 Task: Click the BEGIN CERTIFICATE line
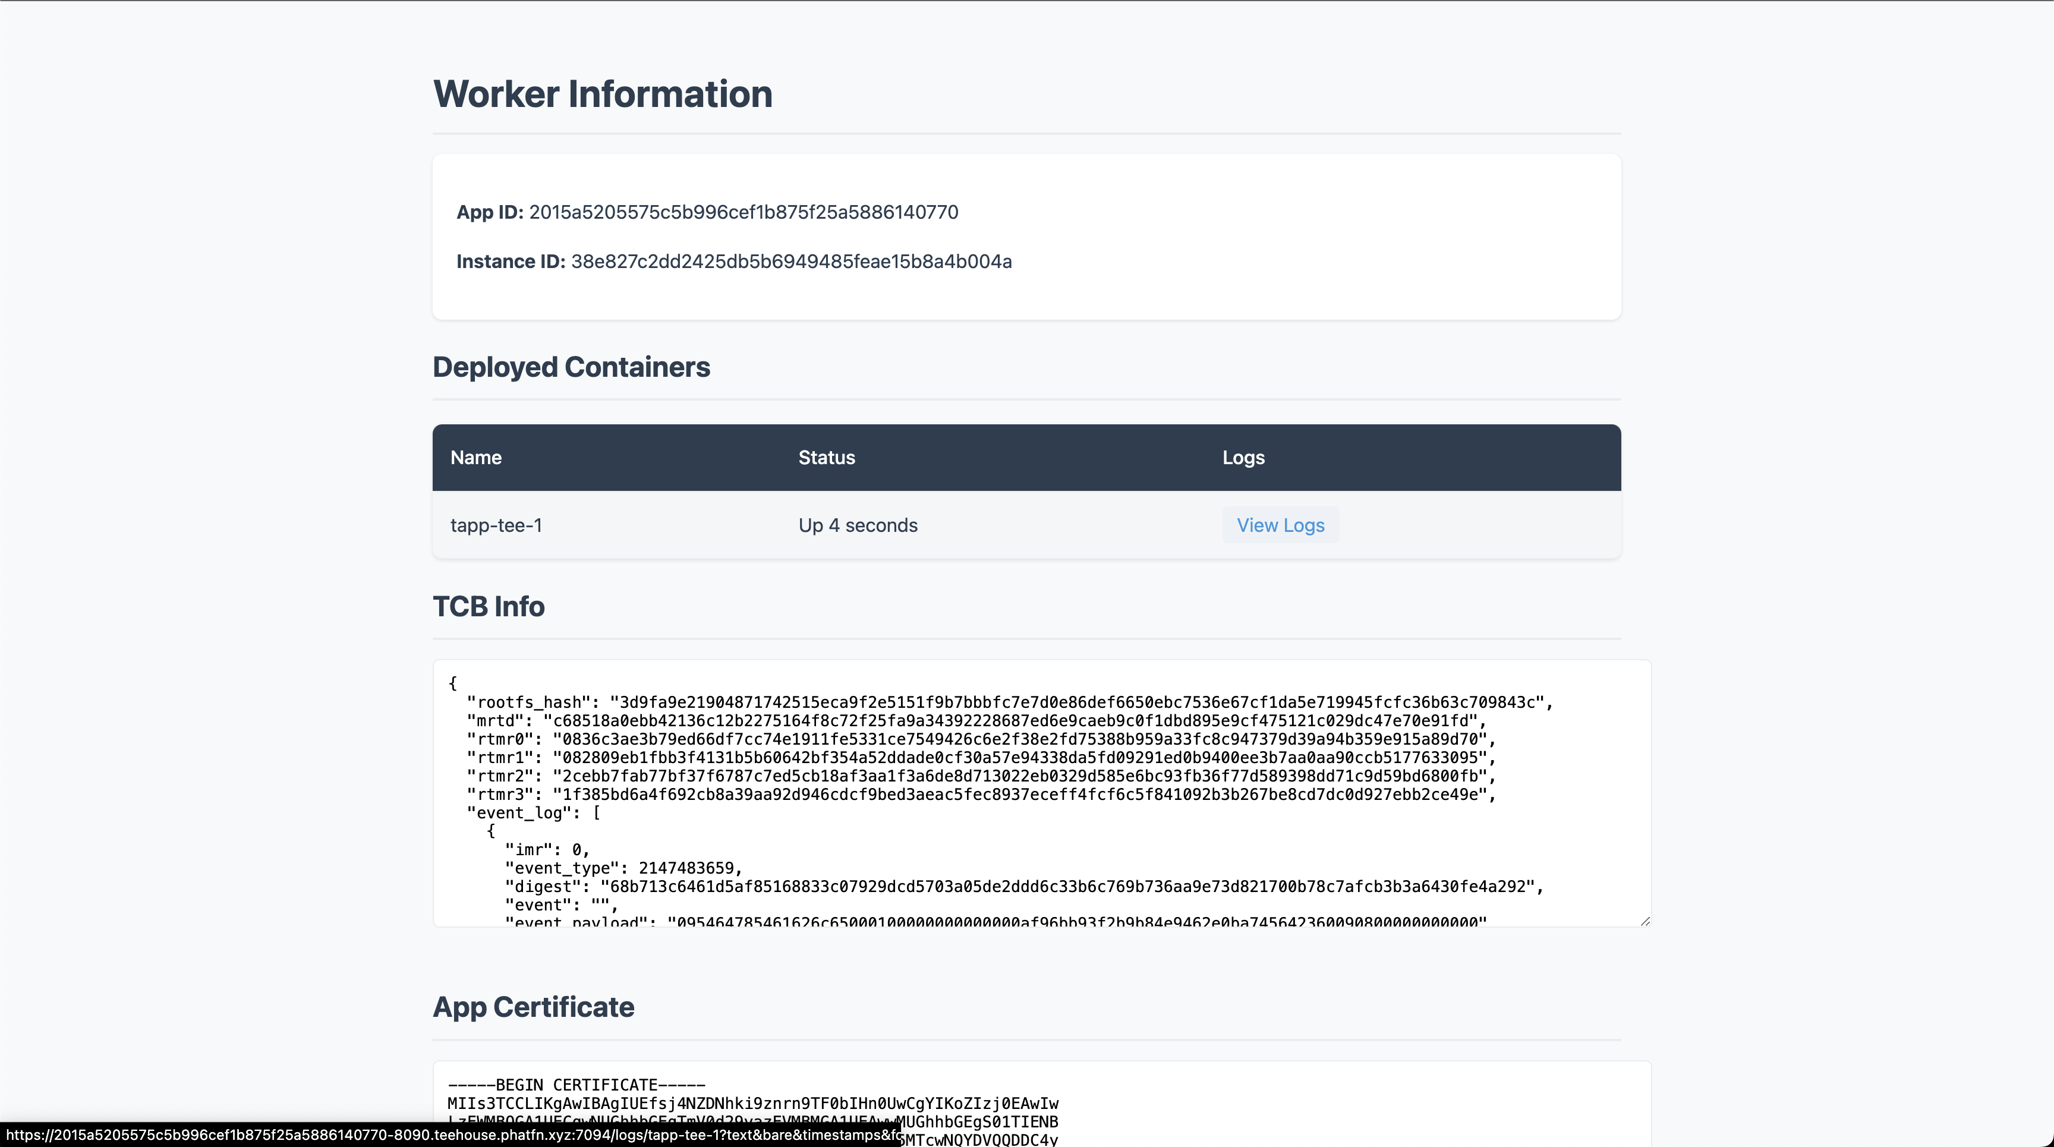point(576,1085)
